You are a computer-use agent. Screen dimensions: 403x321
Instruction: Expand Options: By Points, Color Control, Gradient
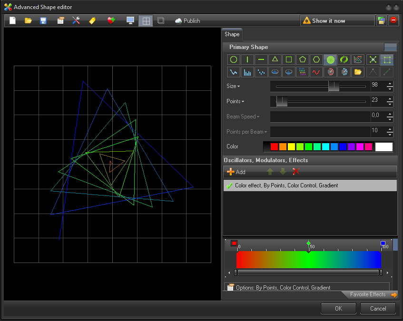click(283, 287)
